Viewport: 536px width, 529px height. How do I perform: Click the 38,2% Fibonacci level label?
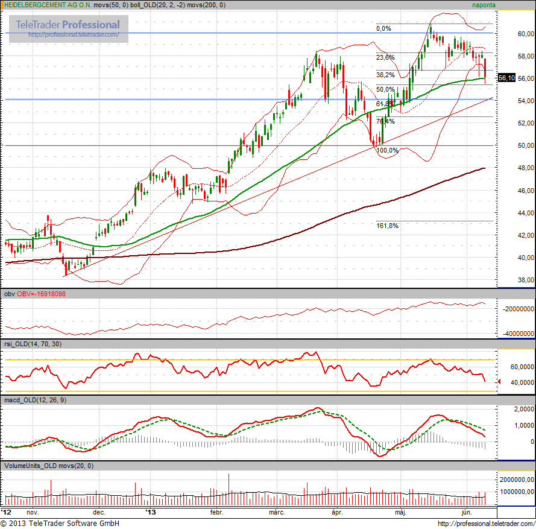pyautogui.click(x=385, y=75)
